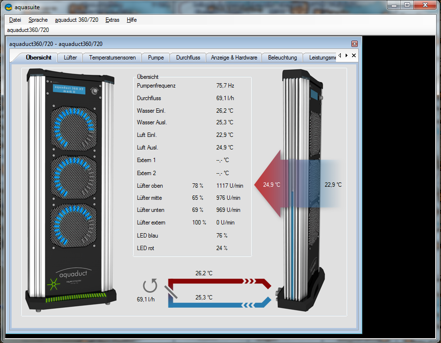Click the top fan on device front
Image resolution: width=441 pixels, height=343 pixels.
(74, 128)
